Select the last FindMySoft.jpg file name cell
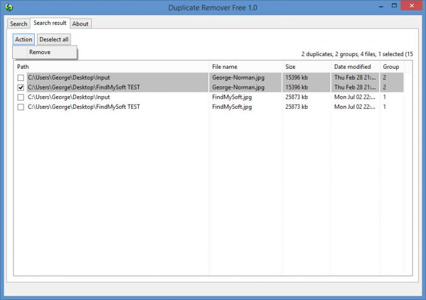Viewport: 426px width, 300px height. [232, 107]
